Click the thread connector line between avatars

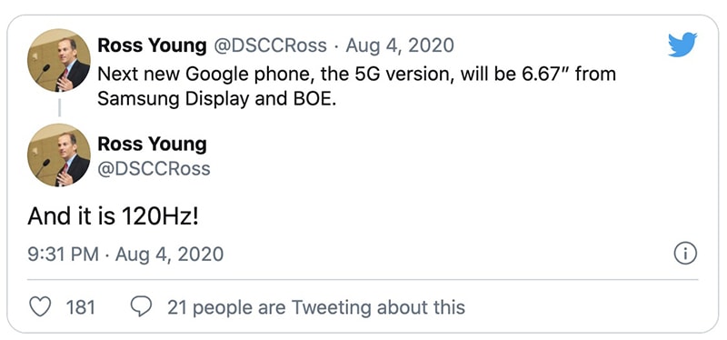coord(59,106)
